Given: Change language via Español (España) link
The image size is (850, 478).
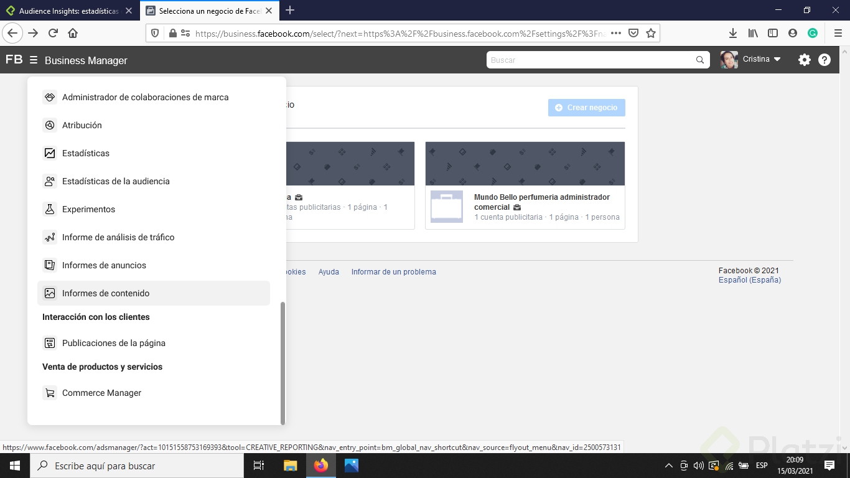Looking at the screenshot, I should (750, 280).
